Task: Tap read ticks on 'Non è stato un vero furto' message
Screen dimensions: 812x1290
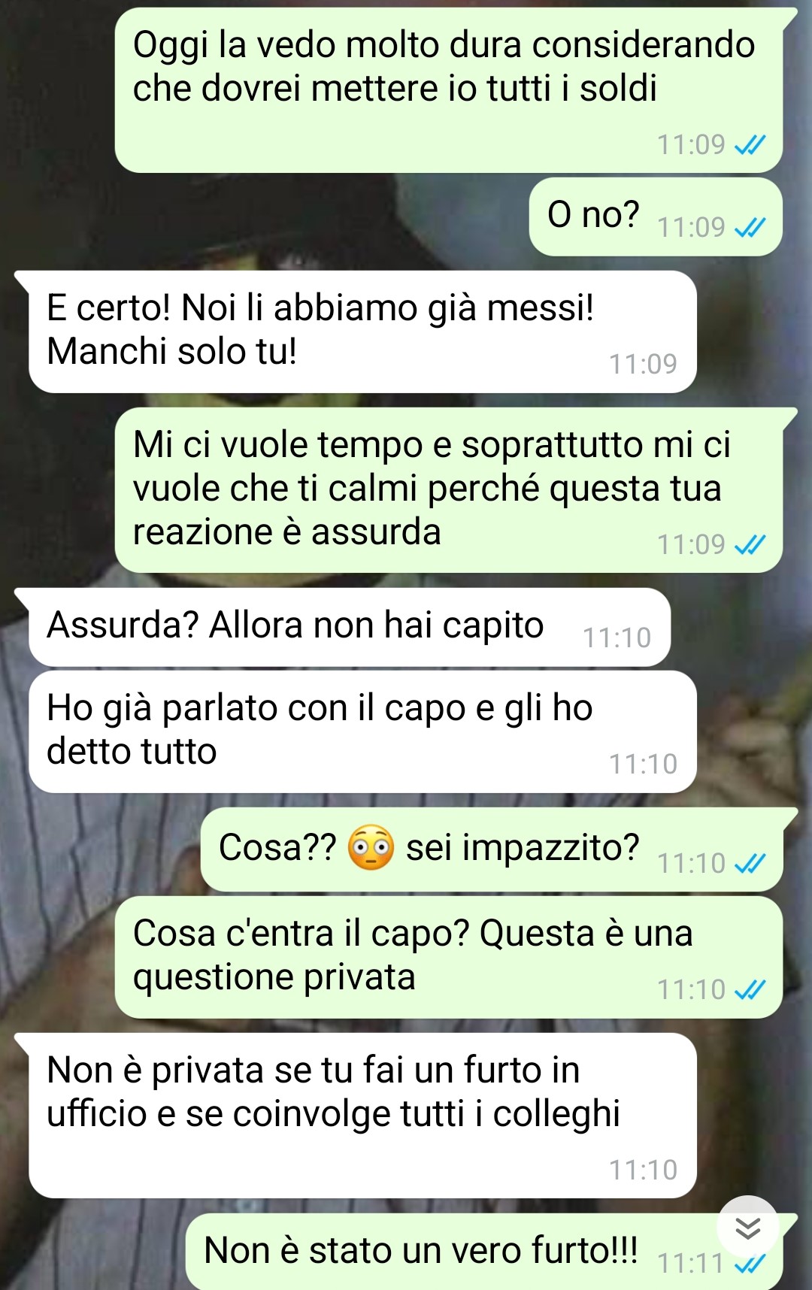Action: (750, 1264)
